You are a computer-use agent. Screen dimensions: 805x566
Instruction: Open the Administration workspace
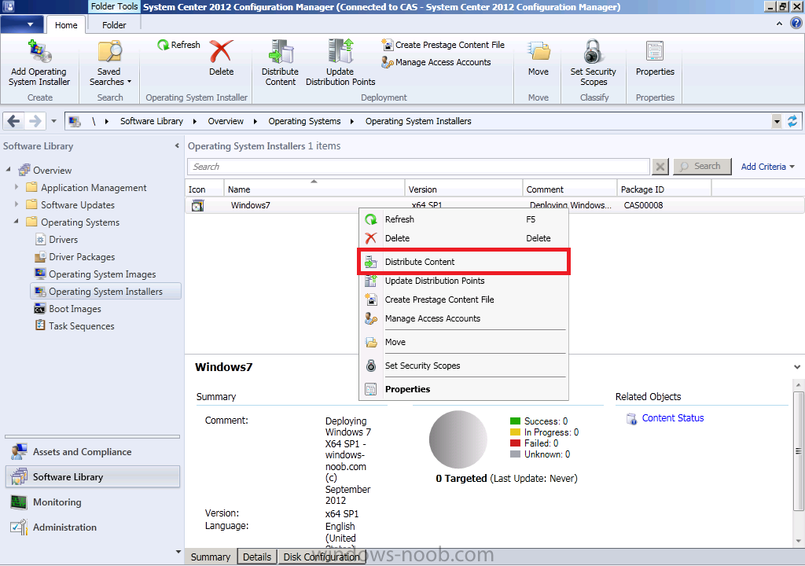(93, 527)
